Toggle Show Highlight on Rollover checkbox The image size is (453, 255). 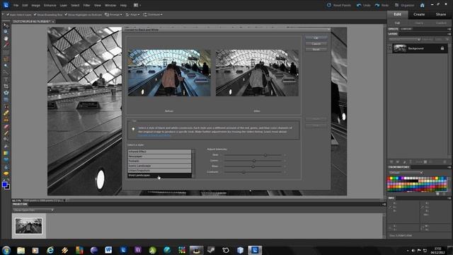(x=66, y=14)
